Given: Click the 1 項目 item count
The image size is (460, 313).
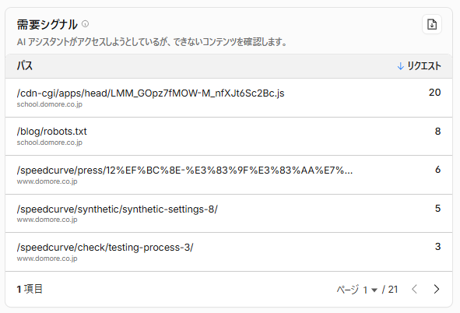Looking at the screenshot, I should 30,289.
